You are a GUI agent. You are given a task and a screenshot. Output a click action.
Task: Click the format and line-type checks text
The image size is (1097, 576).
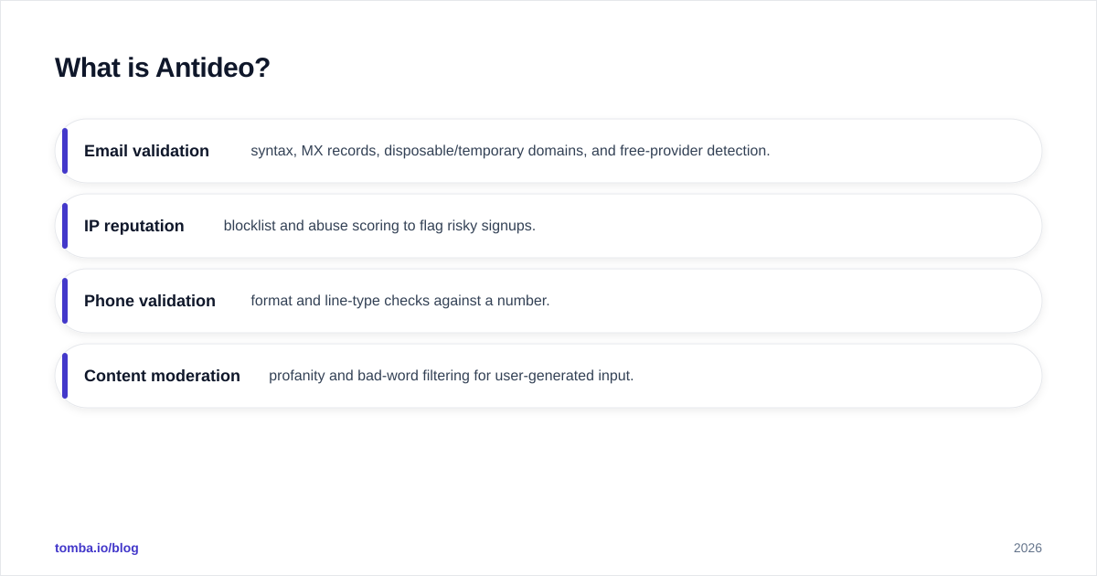point(400,301)
